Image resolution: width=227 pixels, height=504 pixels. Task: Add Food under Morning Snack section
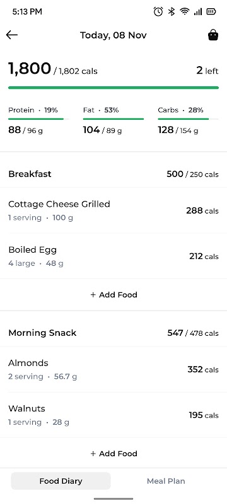pyautogui.click(x=113, y=454)
